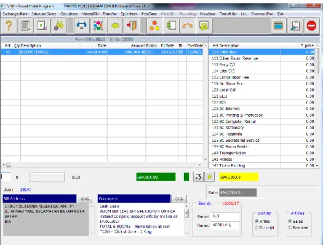This screenshot has width=323, height=245.
Task: Open the Transfer menu
Action: pyautogui.click(x=110, y=14)
